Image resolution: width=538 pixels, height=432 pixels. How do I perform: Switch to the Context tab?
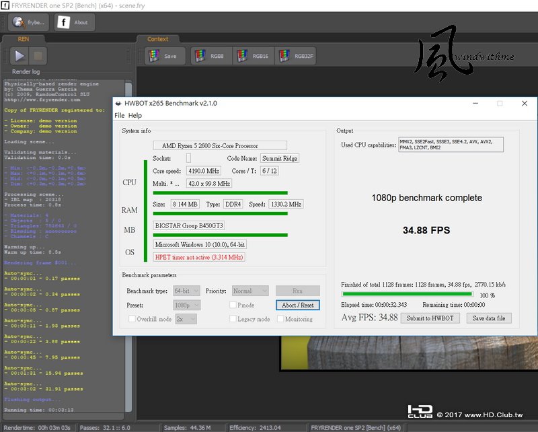tap(158, 39)
